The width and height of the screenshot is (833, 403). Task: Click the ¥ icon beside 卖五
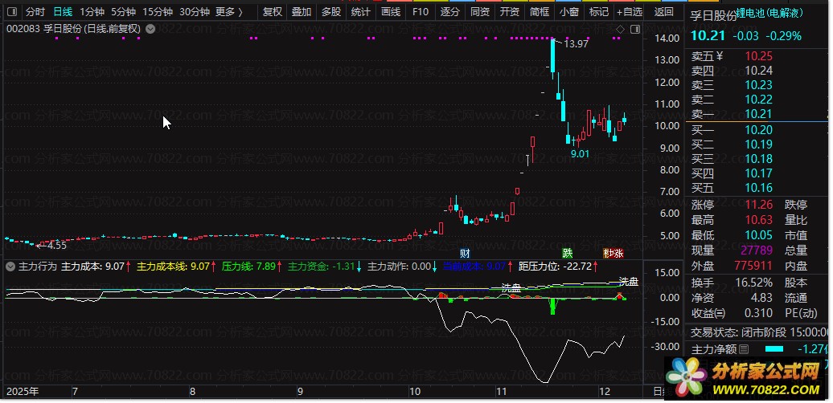[720, 56]
